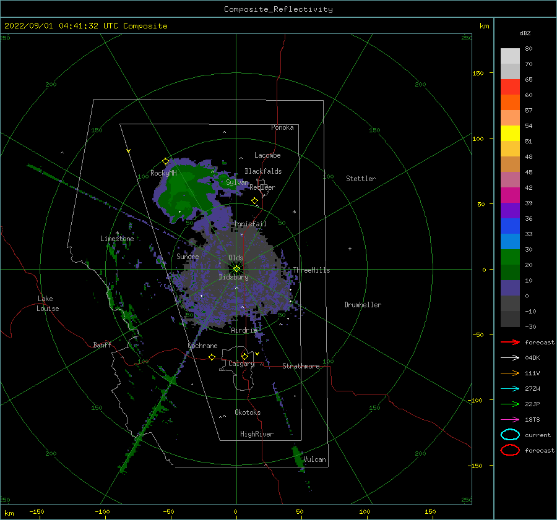The width and height of the screenshot is (557, 520).
Task: Click the Innisfail label
Action: [x=250, y=224]
